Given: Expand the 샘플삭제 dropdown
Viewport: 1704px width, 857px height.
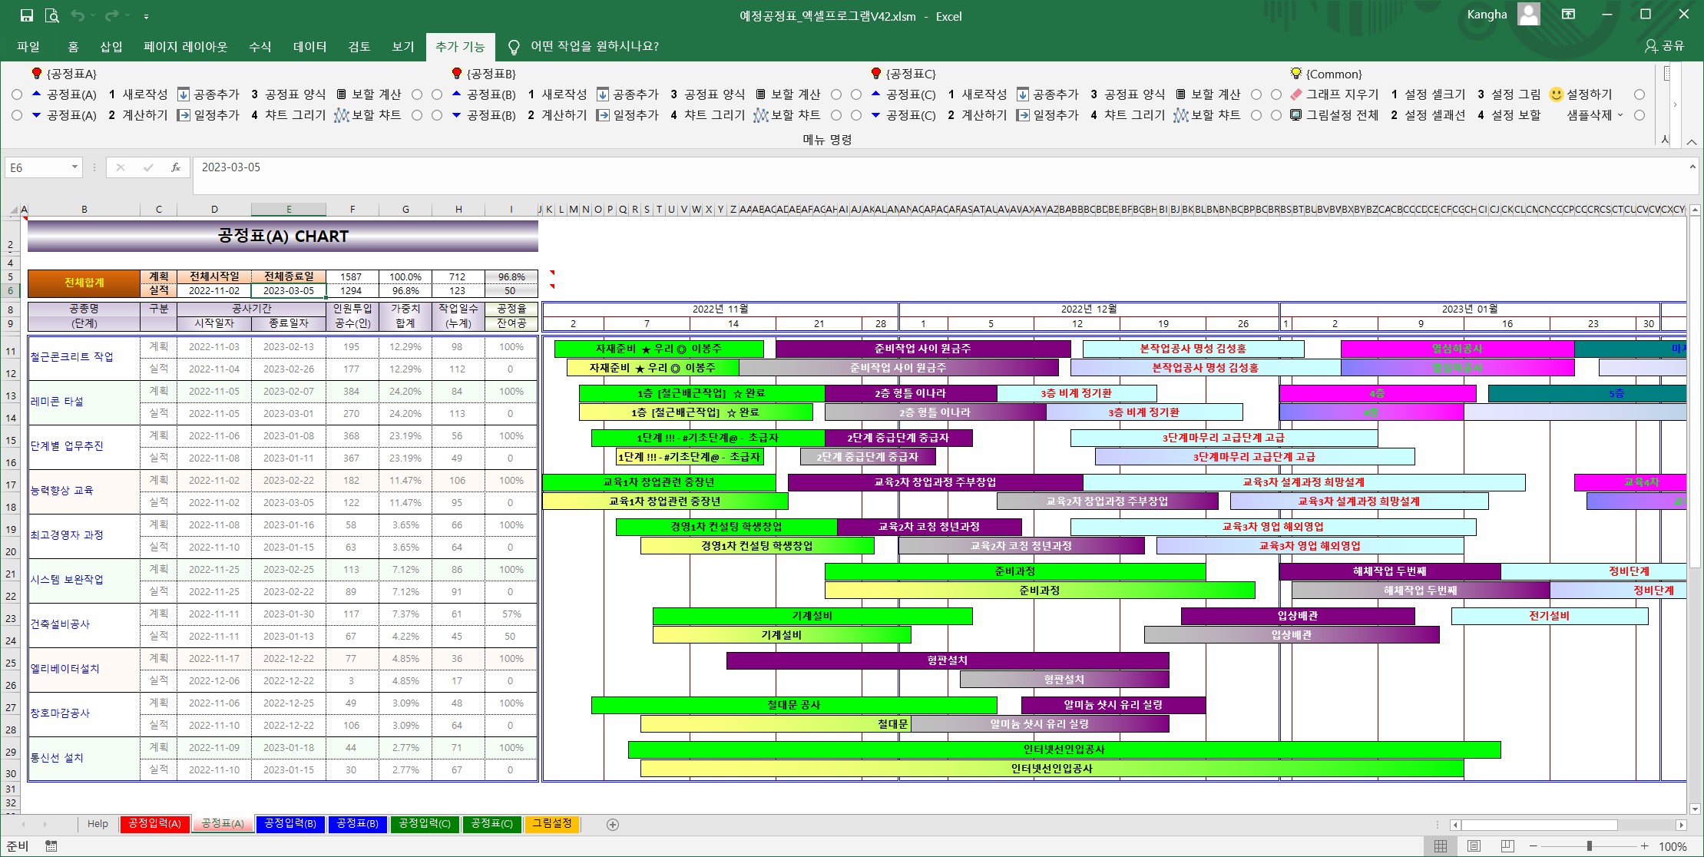Looking at the screenshot, I should (x=1620, y=115).
